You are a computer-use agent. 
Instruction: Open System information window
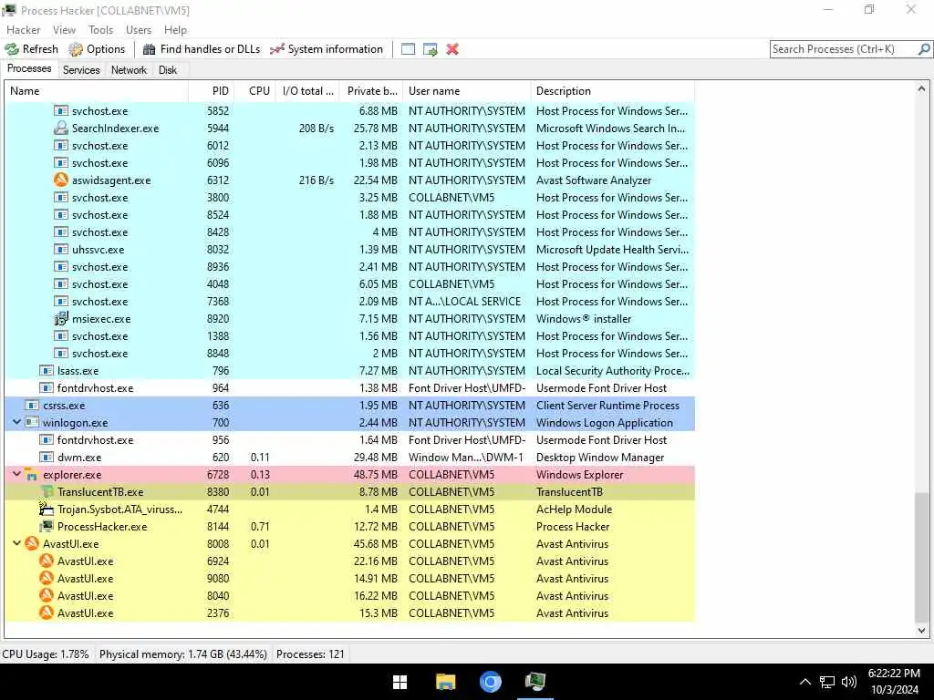[x=327, y=49]
